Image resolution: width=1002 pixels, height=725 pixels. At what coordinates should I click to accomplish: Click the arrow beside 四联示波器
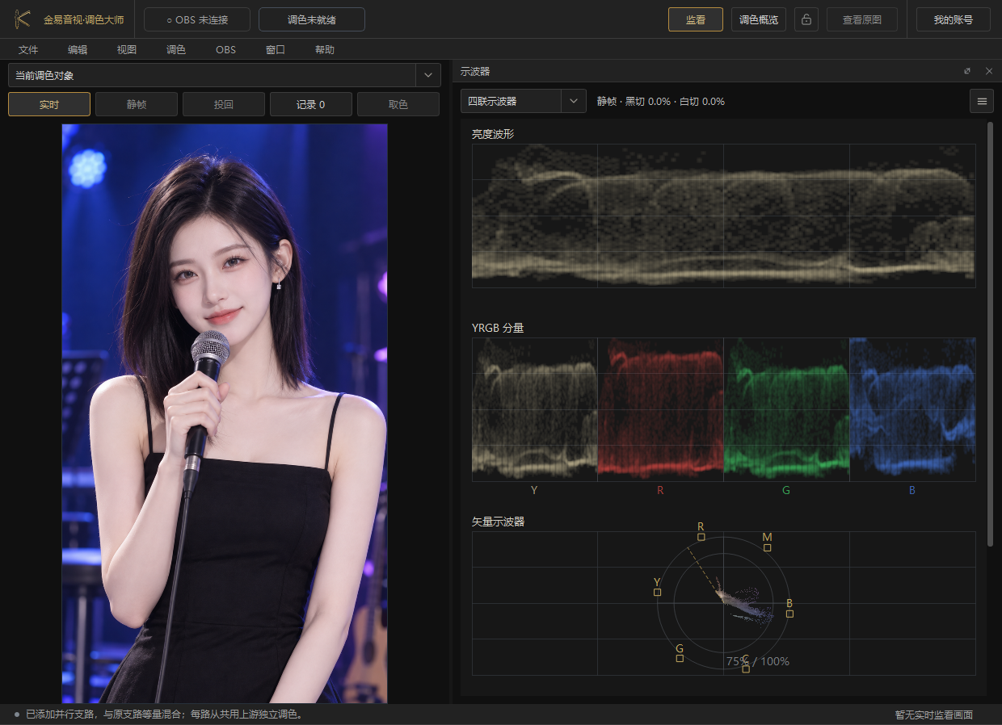574,101
